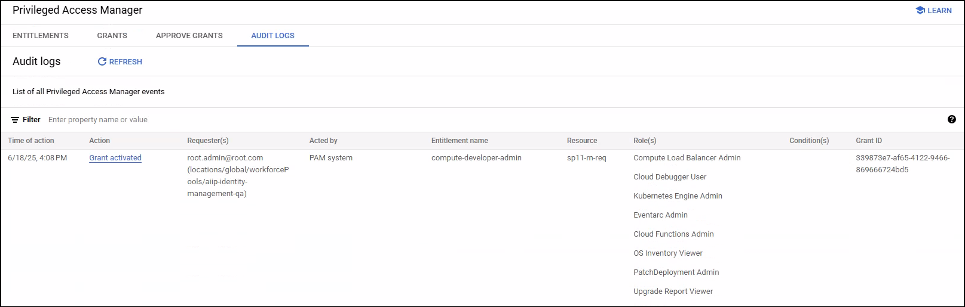The image size is (965, 307).
Task: Click the Grant ID column header
Action: click(x=869, y=141)
